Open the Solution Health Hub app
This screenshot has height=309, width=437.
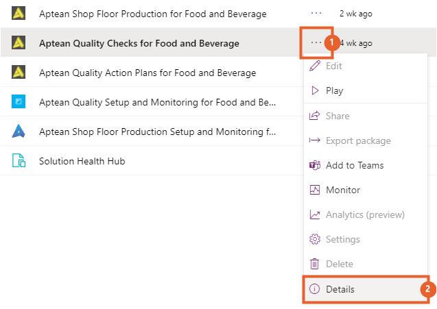[x=82, y=161]
